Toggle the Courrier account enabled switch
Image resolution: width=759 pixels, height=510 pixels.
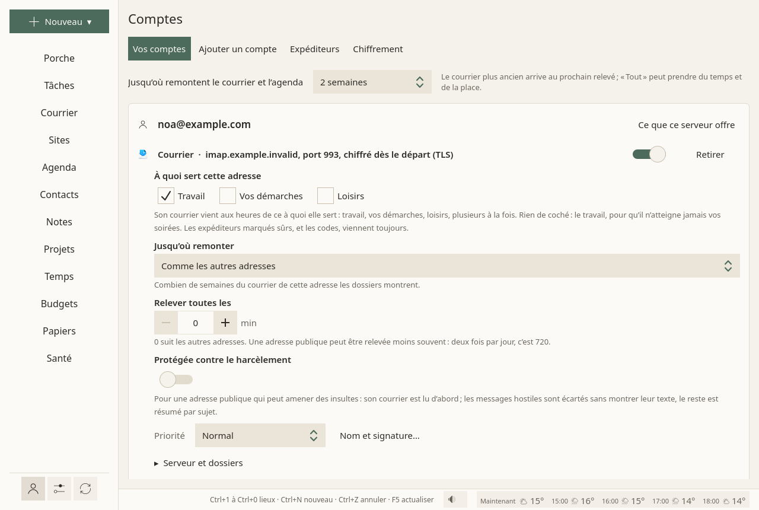pyautogui.click(x=649, y=154)
